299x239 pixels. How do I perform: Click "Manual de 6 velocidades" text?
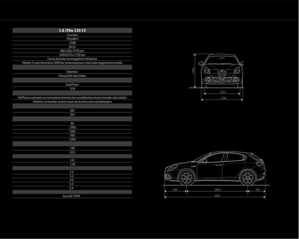(72, 76)
